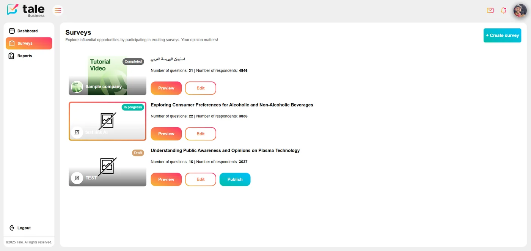Open the notifications bell
The height and width of the screenshot is (251, 531).
(503, 10)
